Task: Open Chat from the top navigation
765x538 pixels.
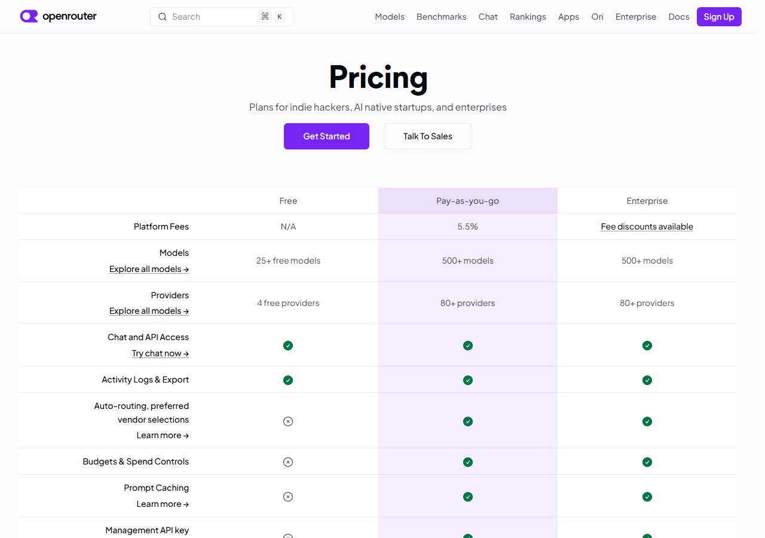Action: [x=488, y=17]
